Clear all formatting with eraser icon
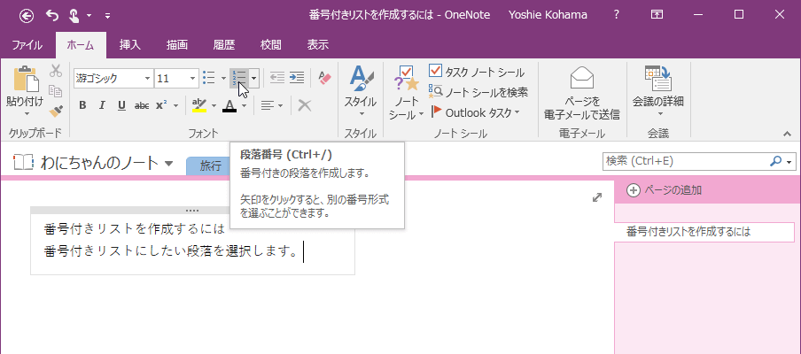 pyautogui.click(x=325, y=78)
